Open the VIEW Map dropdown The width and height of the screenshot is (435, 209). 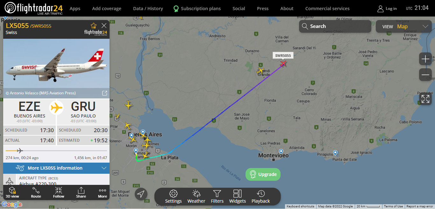tap(403, 26)
